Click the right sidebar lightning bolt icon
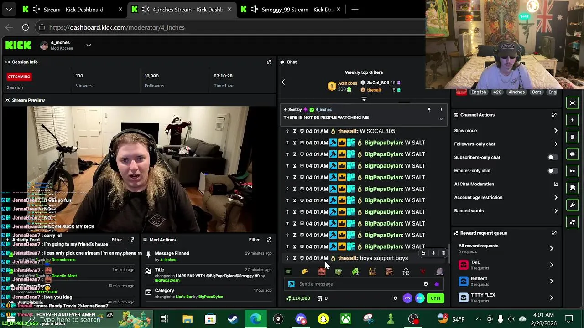 click(573, 120)
